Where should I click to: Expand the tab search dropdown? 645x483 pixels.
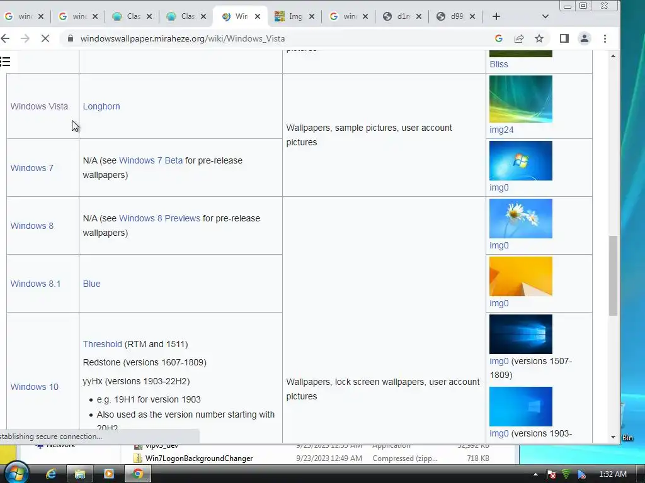click(x=545, y=16)
